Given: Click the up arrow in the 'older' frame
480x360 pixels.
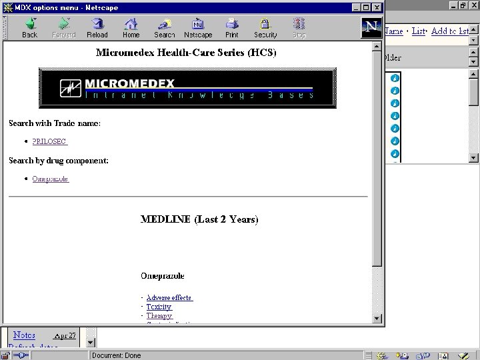Looking at the screenshot, I should pyautogui.click(x=473, y=52).
